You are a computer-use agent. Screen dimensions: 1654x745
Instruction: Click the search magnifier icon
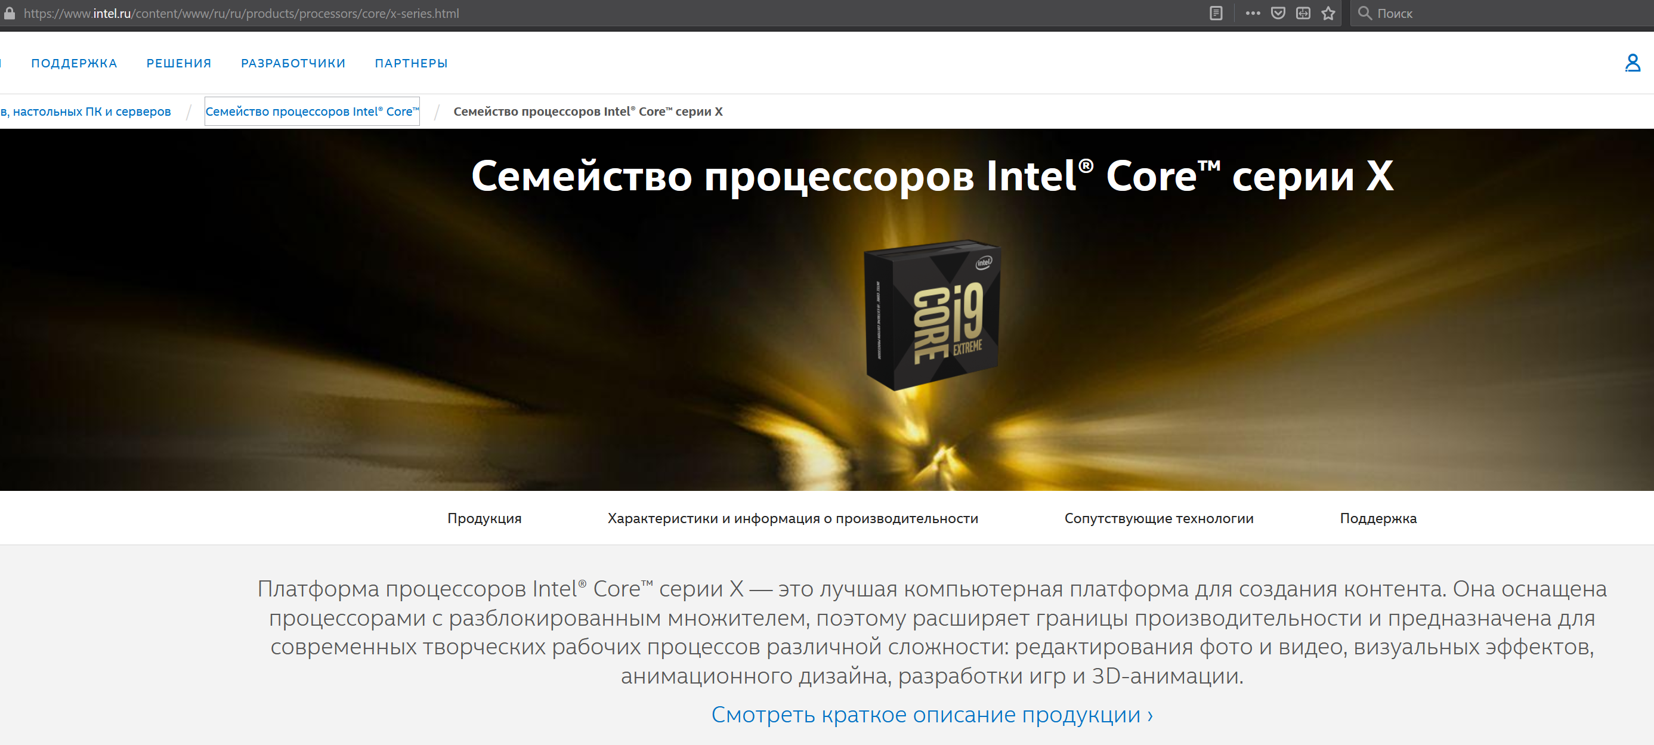coord(1365,13)
